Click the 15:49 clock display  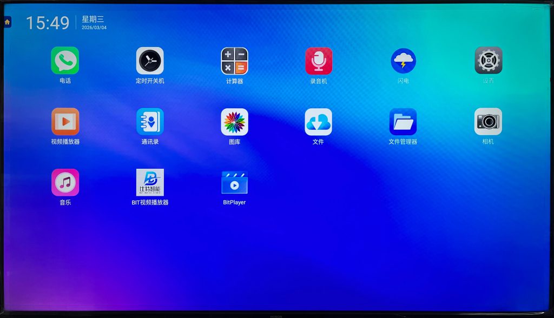pos(48,23)
